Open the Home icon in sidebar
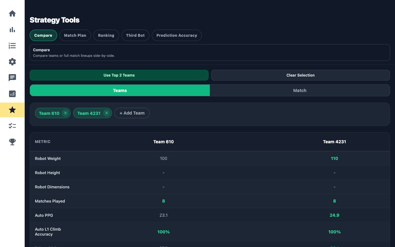 click(x=12, y=14)
